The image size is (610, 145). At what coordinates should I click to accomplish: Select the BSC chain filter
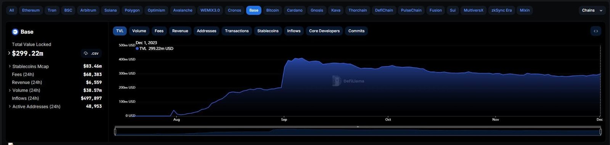coord(68,10)
